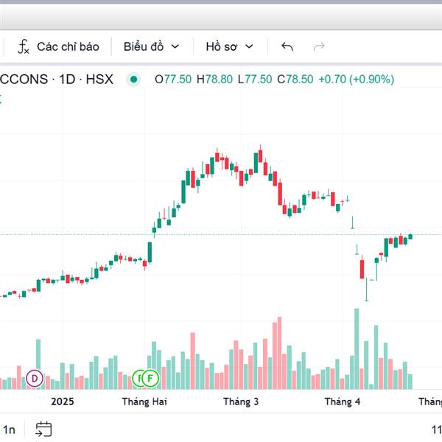
Task: Open the green F marker on timeline
Action: [x=150, y=379]
